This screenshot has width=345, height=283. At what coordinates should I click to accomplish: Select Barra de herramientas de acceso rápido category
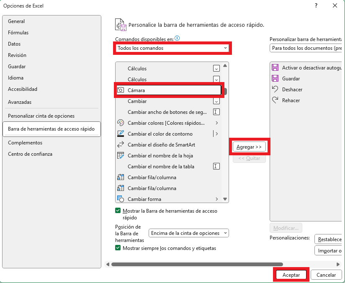pyautogui.click(x=51, y=129)
